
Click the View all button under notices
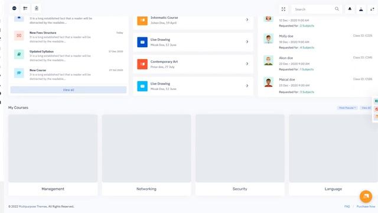69,90
